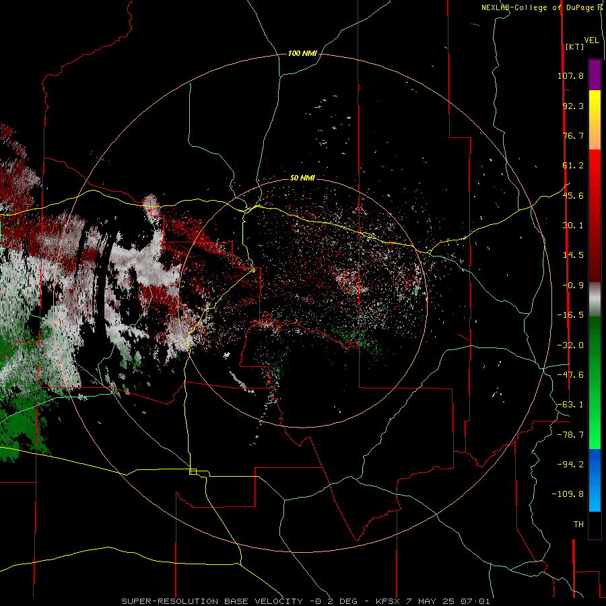Select the 61.2 legend value
This screenshot has width=606, height=606.
(x=573, y=166)
